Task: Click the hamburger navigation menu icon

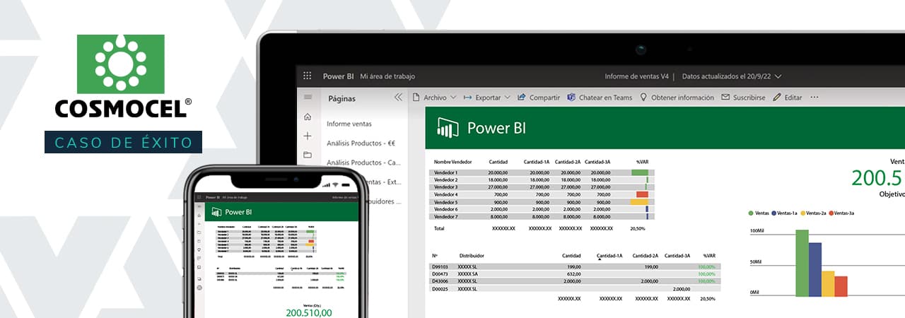Action: (x=308, y=98)
